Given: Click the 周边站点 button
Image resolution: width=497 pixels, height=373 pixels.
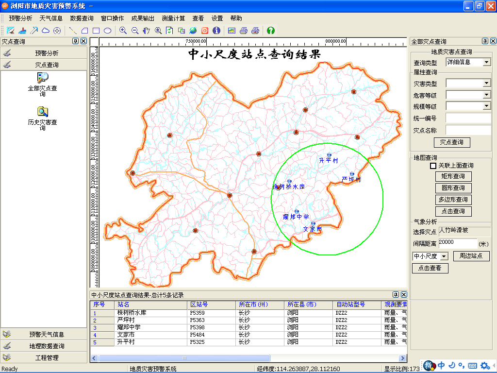Looking at the screenshot, I should coord(471,256).
